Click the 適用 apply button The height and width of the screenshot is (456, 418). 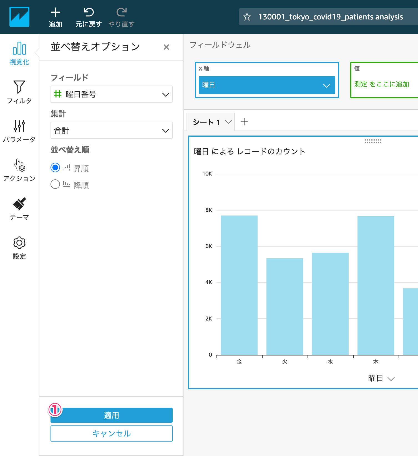[x=111, y=415]
